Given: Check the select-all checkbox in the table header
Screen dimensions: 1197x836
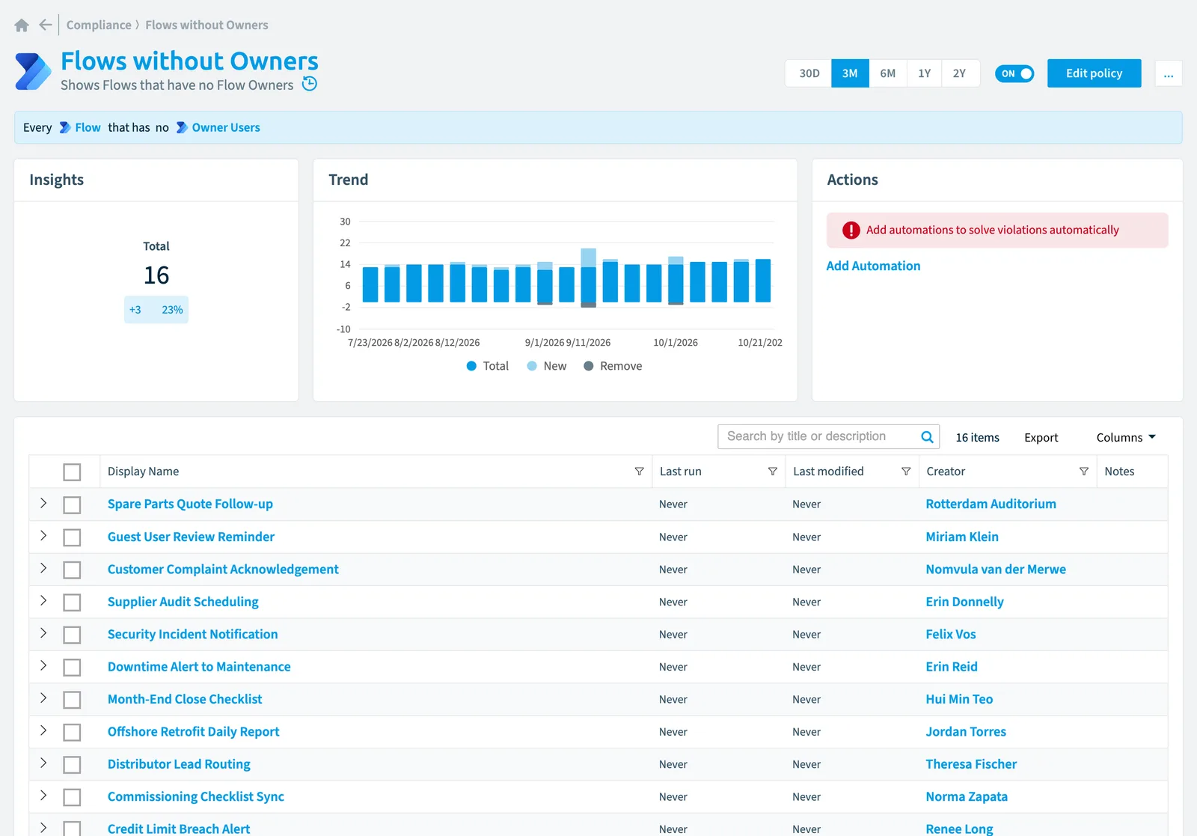Looking at the screenshot, I should [x=72, y=472].
